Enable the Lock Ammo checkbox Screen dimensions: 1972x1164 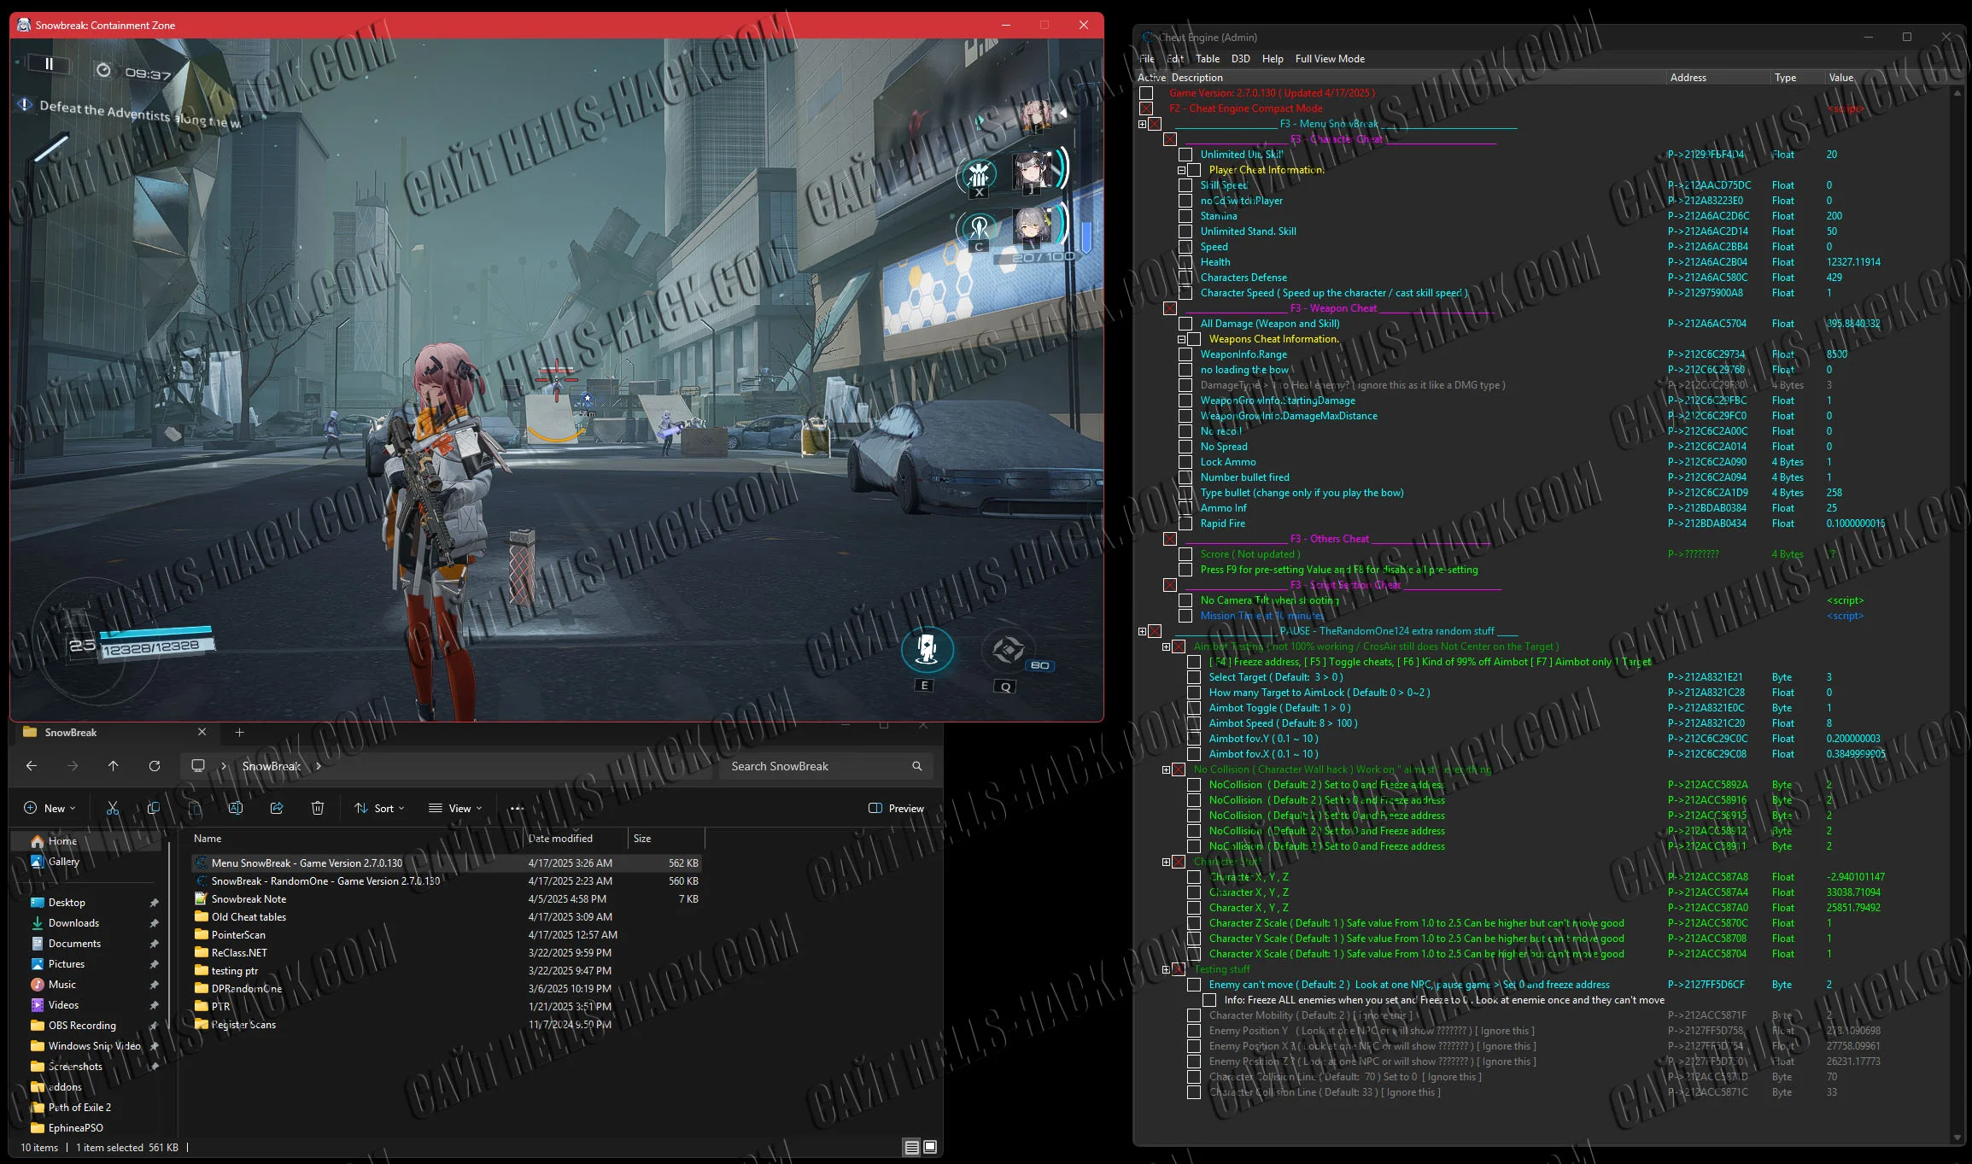pyautogui.click(x=1185, y=462)
